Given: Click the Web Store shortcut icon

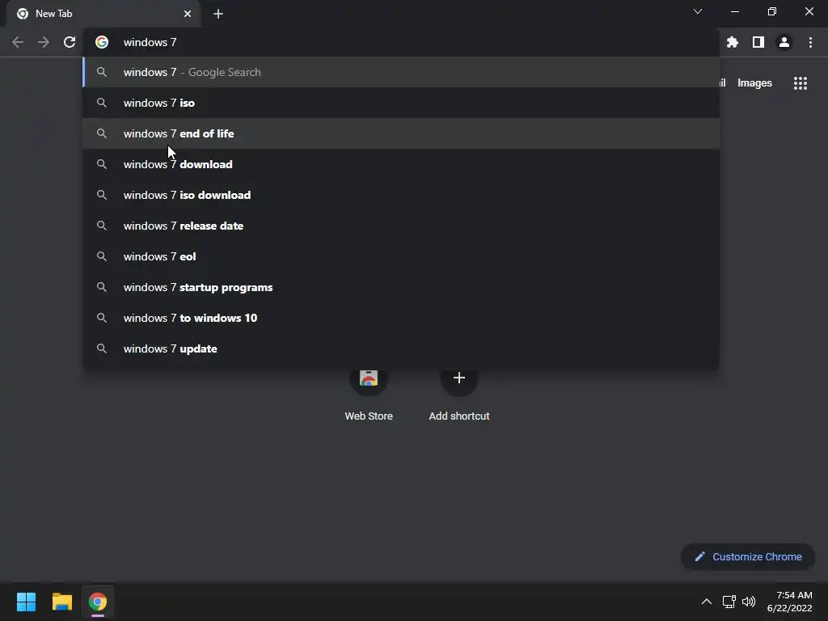Looking at the screenshot, I should tap(369, 379).
